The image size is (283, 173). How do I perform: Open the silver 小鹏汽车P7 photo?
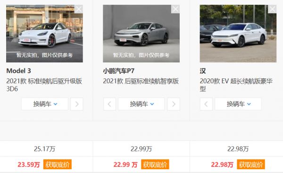tap(141, 34)
